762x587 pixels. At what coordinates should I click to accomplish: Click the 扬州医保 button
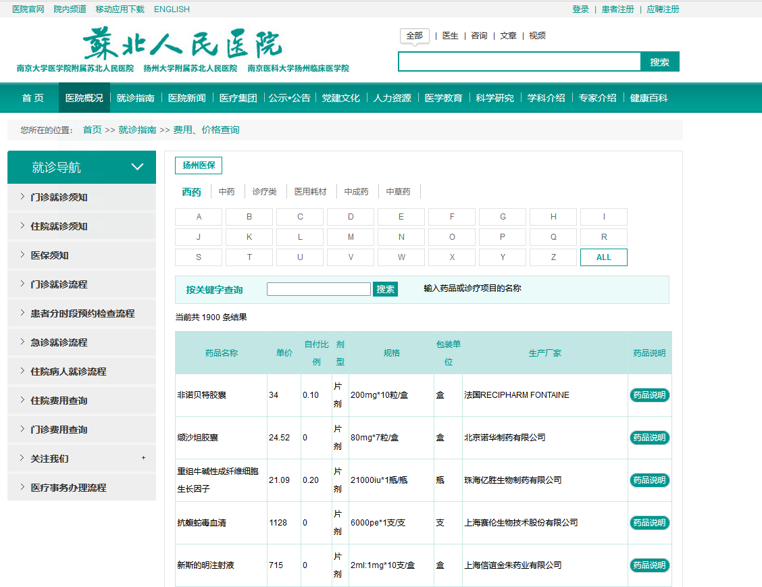click(x=199, y=165)
